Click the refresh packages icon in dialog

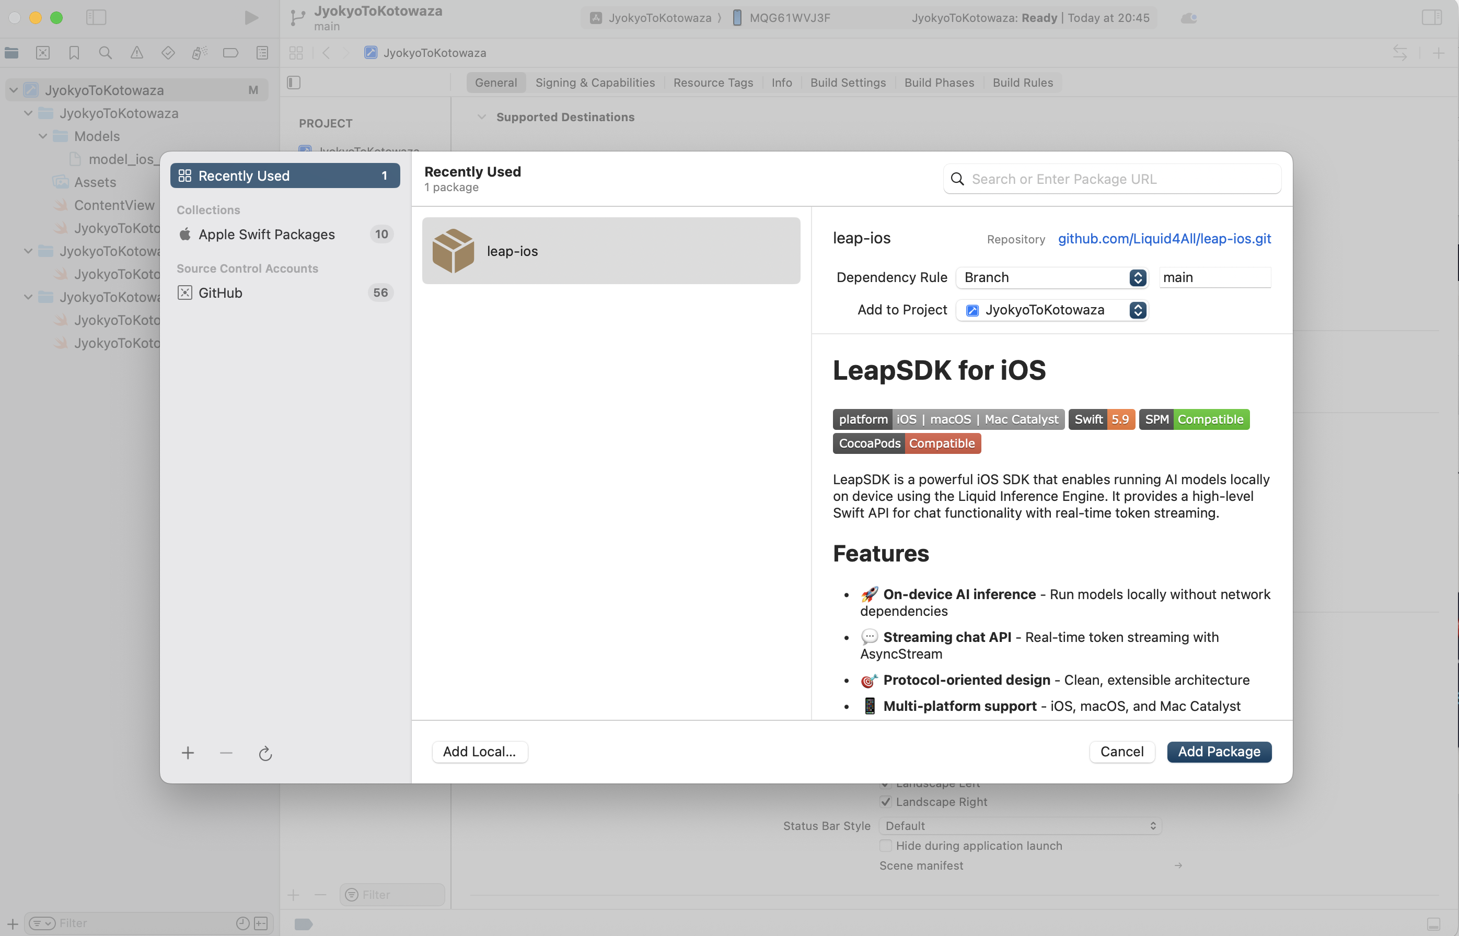coord(265,754)
